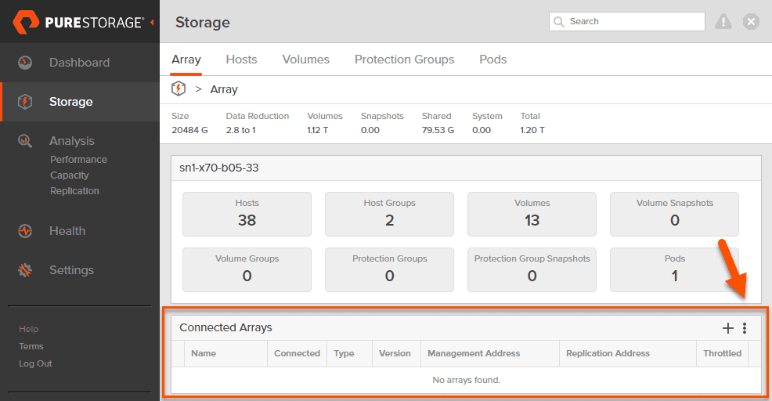Screen dimensions: 772x401
Task: Sort by the Version column header
Action: 395,353
